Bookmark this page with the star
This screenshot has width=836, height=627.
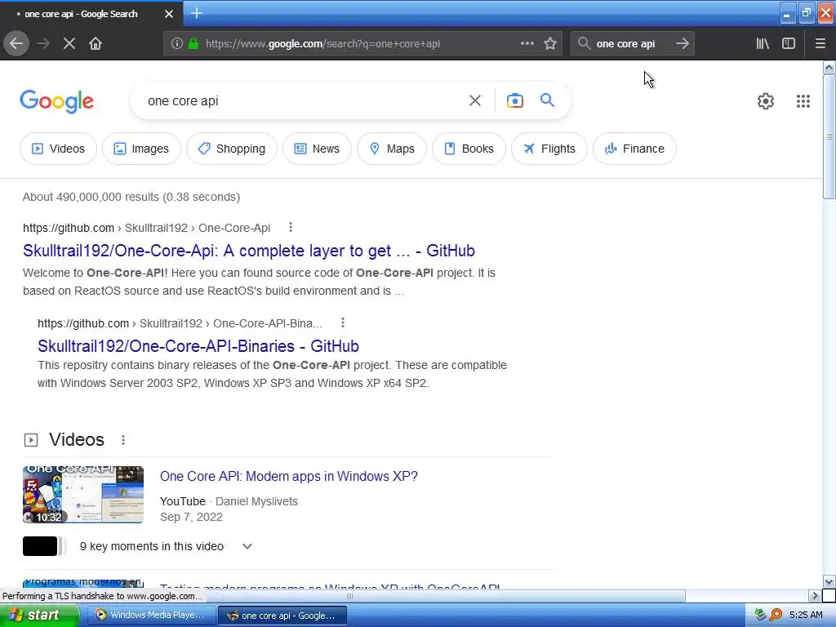(550, 44)
